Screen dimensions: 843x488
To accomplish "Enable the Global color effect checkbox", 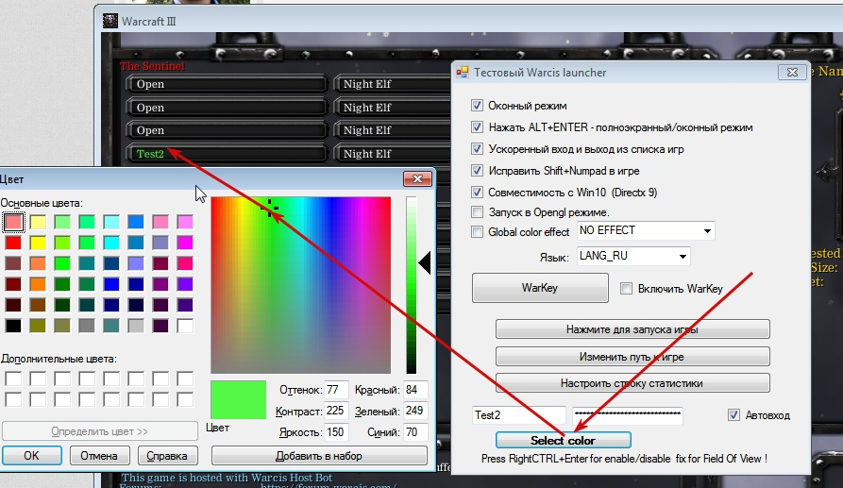I will click(x=477, y=231).
